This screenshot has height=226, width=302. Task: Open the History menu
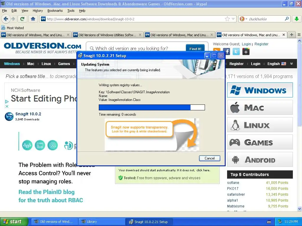coord(37,11)
